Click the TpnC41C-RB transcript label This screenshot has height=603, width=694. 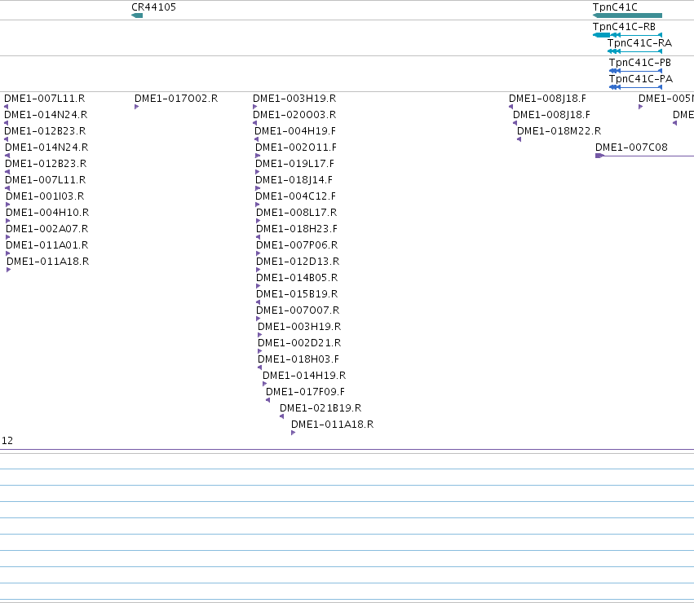click(x=624, y=27)
